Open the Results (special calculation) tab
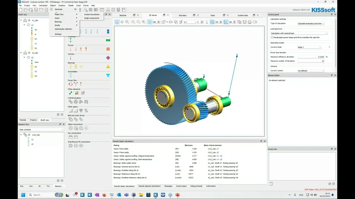This screenshot has height=199, width=355. pyautogui.click(x=149, y=186)
